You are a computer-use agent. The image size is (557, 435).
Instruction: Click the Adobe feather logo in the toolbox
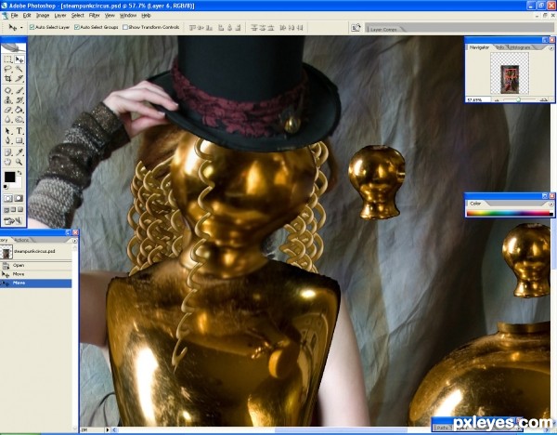click(x=14, y=47)
